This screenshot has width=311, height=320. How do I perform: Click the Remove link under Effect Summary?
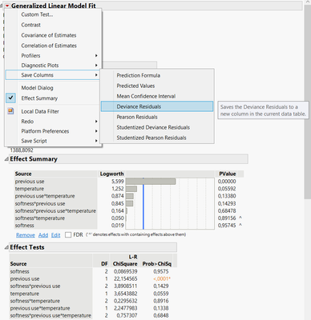coord(26,235)
